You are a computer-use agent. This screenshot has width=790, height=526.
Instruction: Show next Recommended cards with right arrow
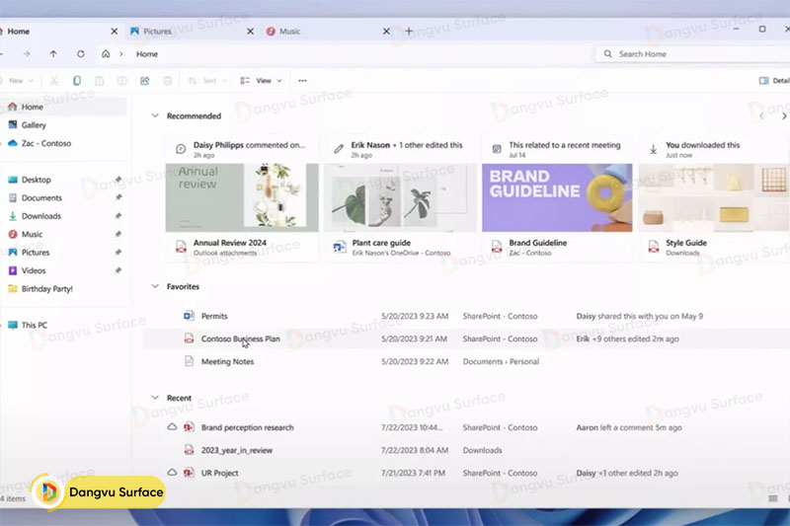click(784, 116)
